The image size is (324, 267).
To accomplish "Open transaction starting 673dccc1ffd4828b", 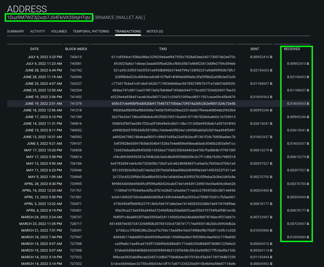I will [x=176, y=230].
